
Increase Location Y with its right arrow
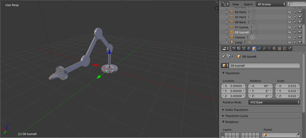tap(244, 91)
